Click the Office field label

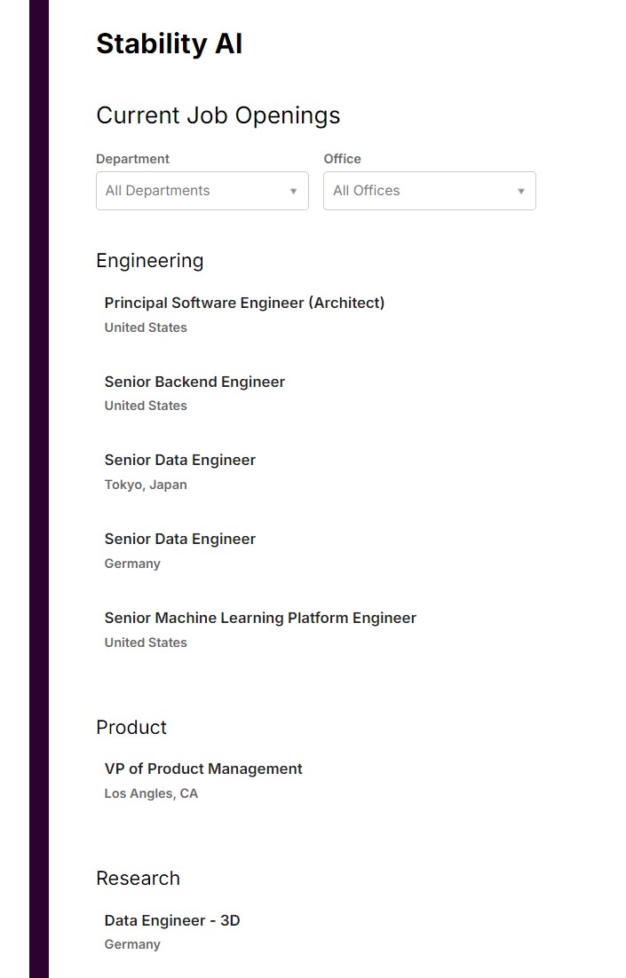pos(342,159)
